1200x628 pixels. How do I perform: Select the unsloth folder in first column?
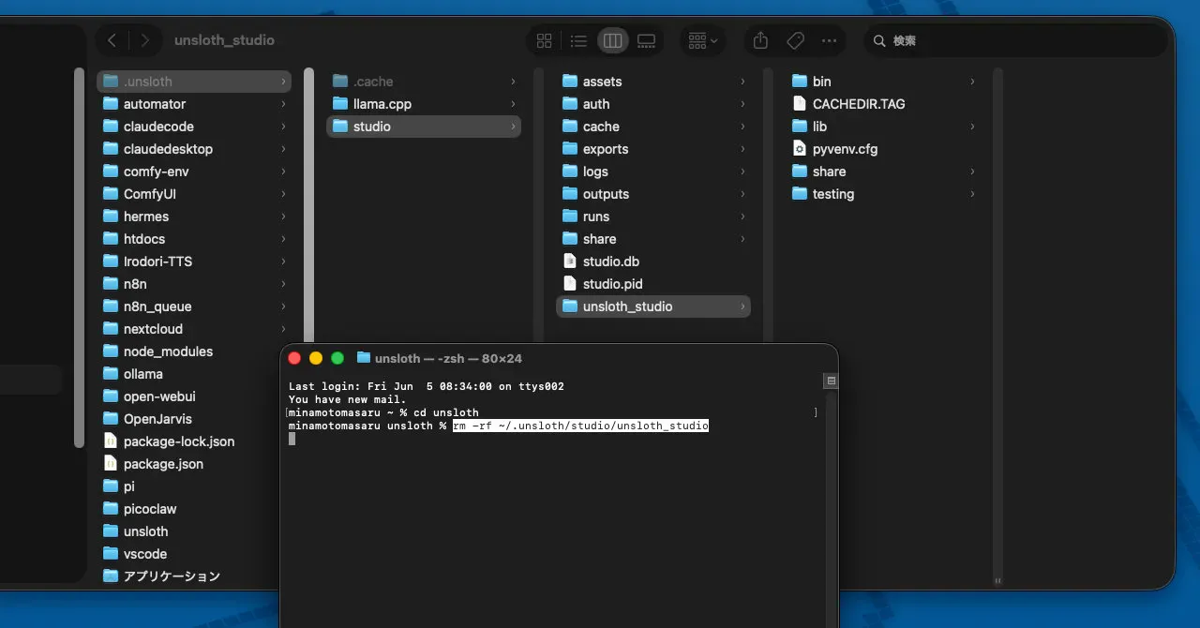(x=187, y=531)
